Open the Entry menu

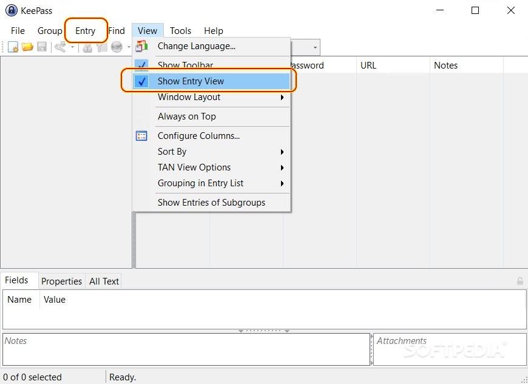point(85,31)
